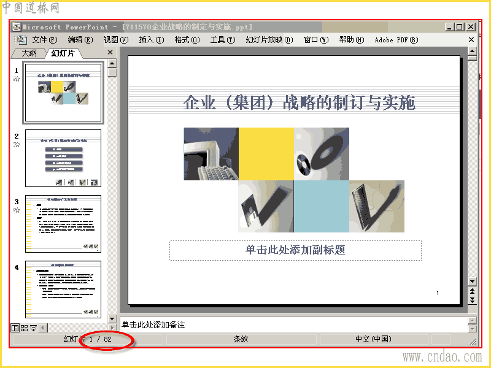Click main slide scrollbar up arrow
Image resolution: width=491 pixels, height=368 pixels.
472,51
